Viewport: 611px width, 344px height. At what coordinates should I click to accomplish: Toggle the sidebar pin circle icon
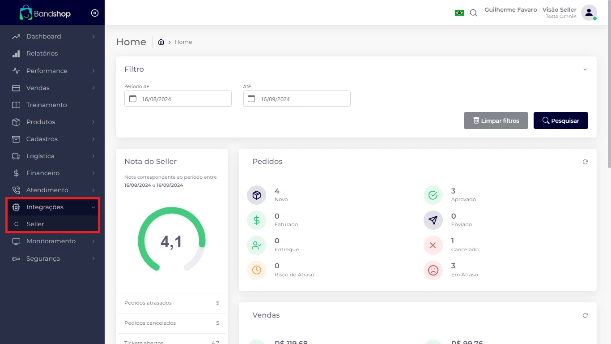coord(95,13)
